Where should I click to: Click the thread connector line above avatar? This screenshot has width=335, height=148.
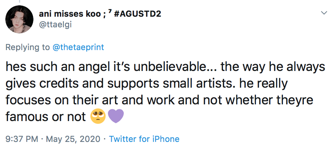tap(19, 1)
